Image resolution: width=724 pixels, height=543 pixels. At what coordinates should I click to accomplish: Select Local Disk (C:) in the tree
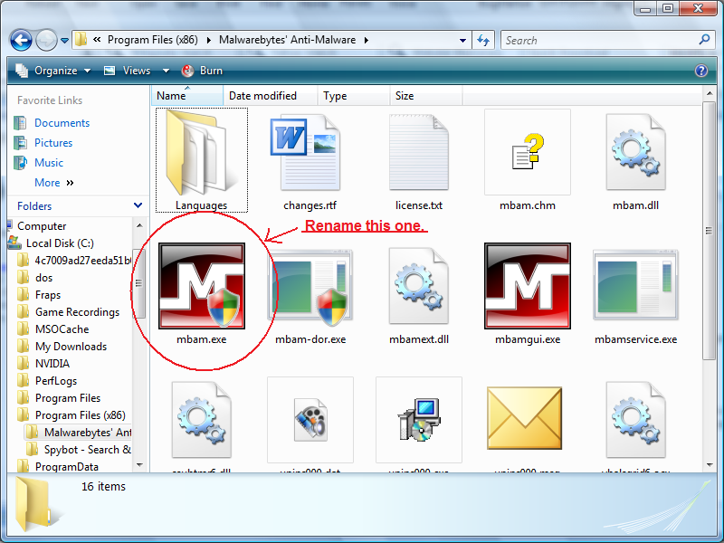[60, 243]
